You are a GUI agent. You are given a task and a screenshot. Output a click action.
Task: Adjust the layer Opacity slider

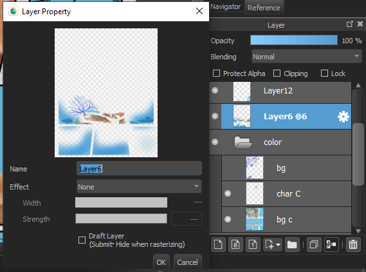click(294, 40)
